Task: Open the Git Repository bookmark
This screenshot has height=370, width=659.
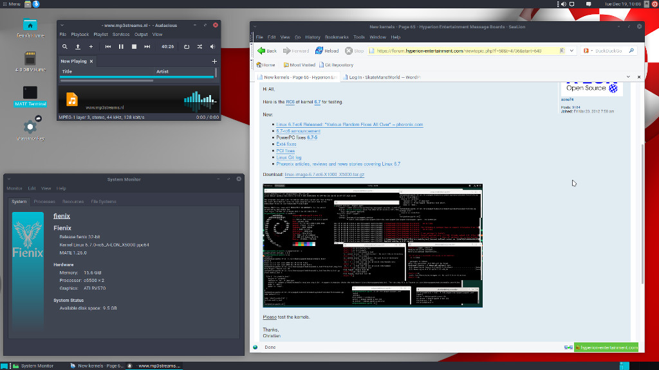Action: 336,65
